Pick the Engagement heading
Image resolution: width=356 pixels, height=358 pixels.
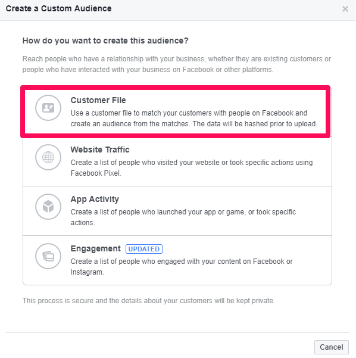pos(96,248)
